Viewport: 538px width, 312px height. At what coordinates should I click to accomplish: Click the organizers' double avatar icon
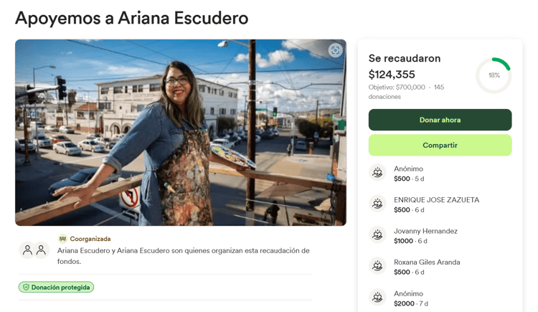click(34, 250)
